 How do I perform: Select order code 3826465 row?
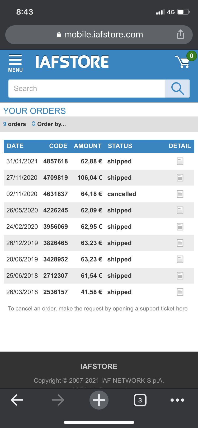(x=99, y=243)
